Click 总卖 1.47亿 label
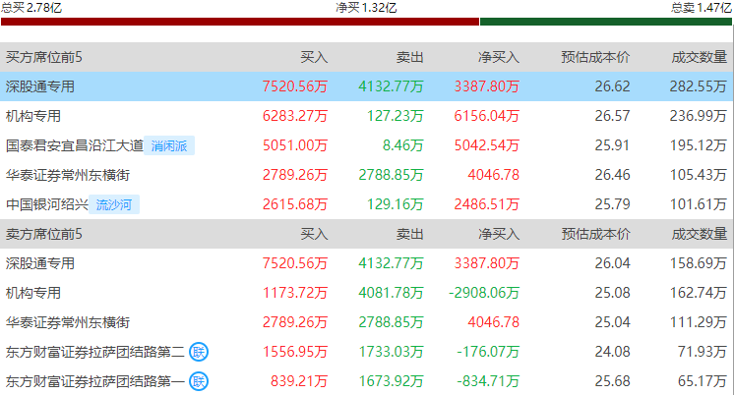The width and height of the screenshot is (734, 395). (x=702, y=8)
